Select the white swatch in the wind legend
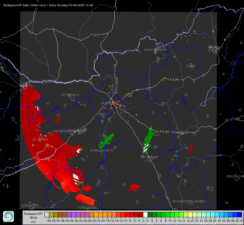The height and width of the screenshot is (225, 244). [145, 214]
